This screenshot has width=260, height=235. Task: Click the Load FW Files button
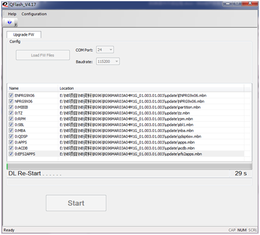click(x=43, y=55)
